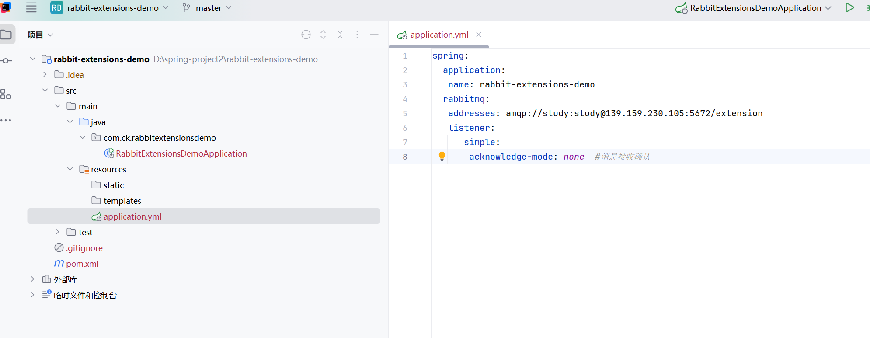Switch to the application.yml editor tab
This screenshot has height=338, width=870.
[x=439, y=35]
